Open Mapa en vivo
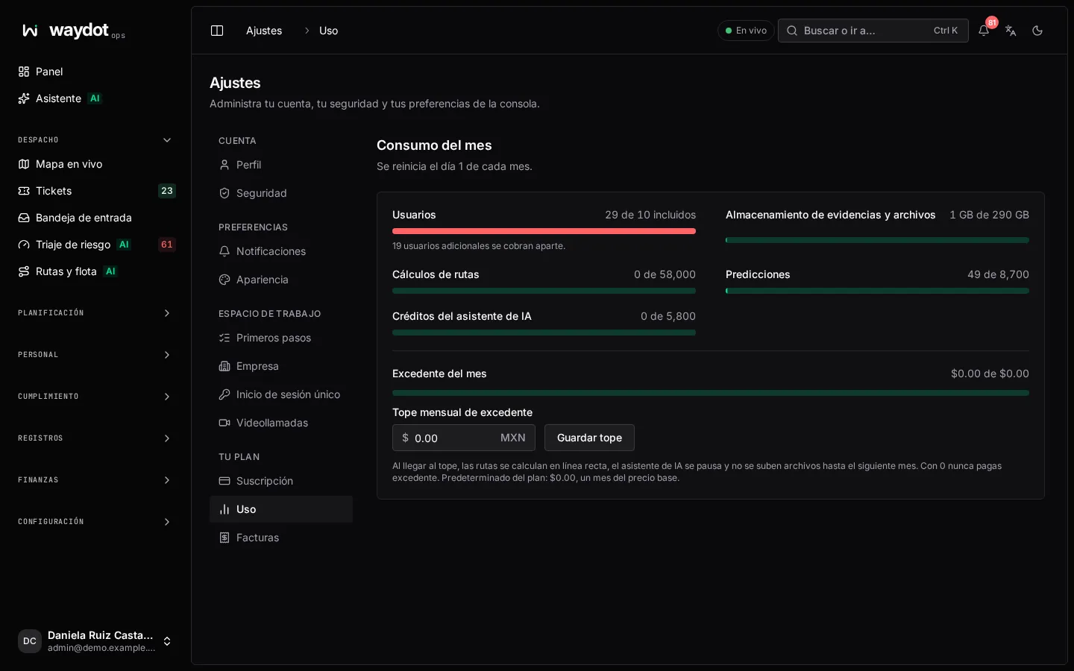1074x671 pixels. click(x=95, y=164)
